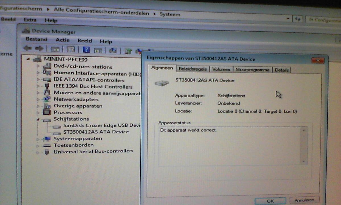Image resolution: width=341 pixels, height=205 pixels.
Task: Click the Annuleren button
Action: (x=304, y=200)
